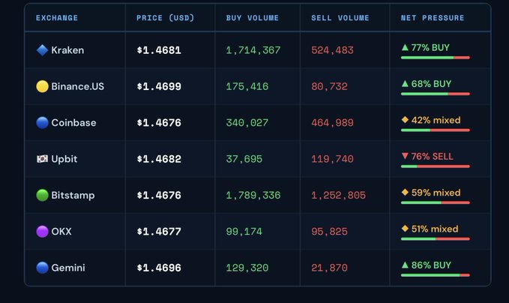Click the green up arrow beside 77% BUY

(405, 47)
